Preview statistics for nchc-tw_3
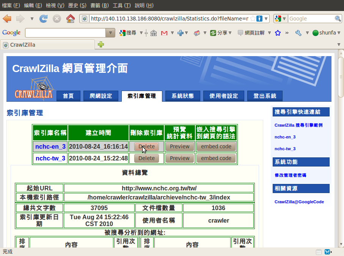The image size is (344, 256). pos(180,158)
